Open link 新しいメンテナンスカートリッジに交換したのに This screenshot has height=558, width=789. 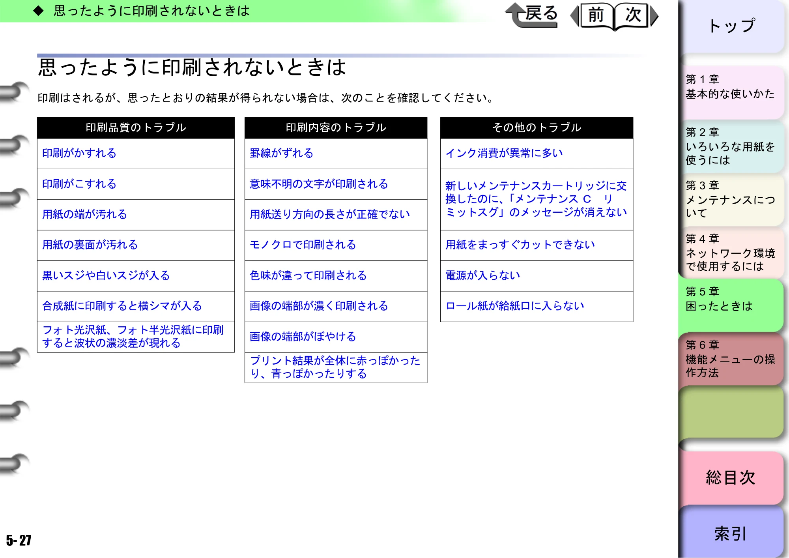536,199
